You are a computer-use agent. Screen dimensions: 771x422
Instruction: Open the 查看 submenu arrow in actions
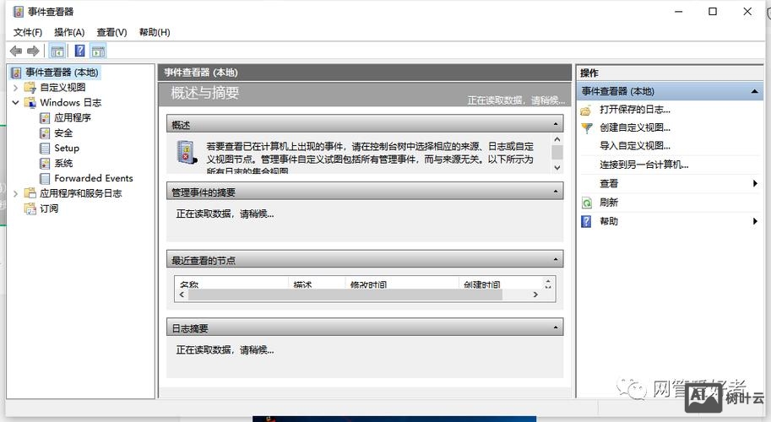pos(755,183)
